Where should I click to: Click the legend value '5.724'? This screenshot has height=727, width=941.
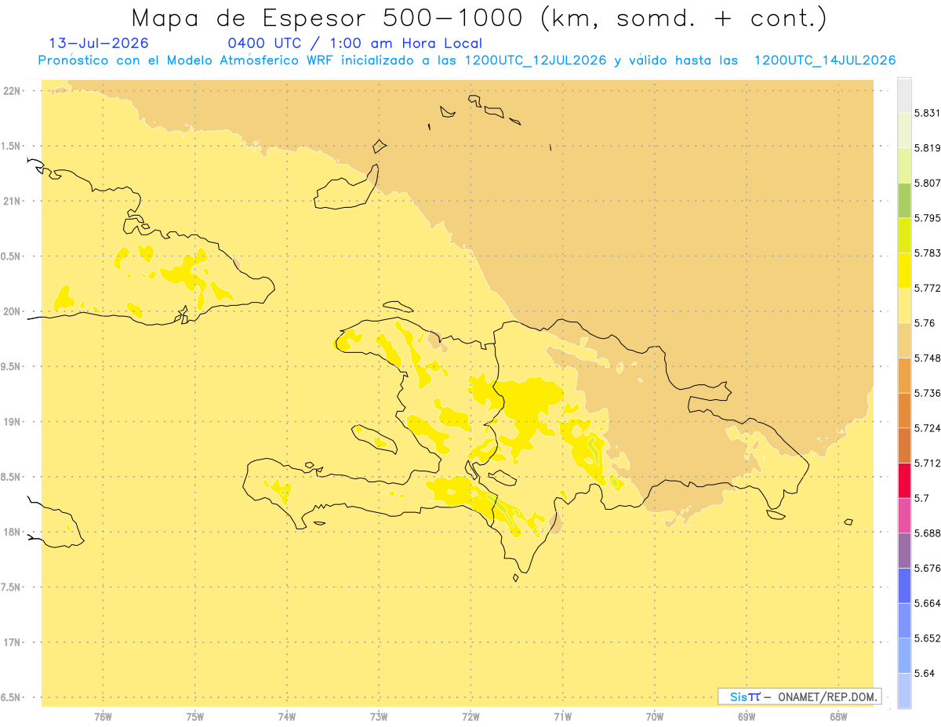pos(928,428)
